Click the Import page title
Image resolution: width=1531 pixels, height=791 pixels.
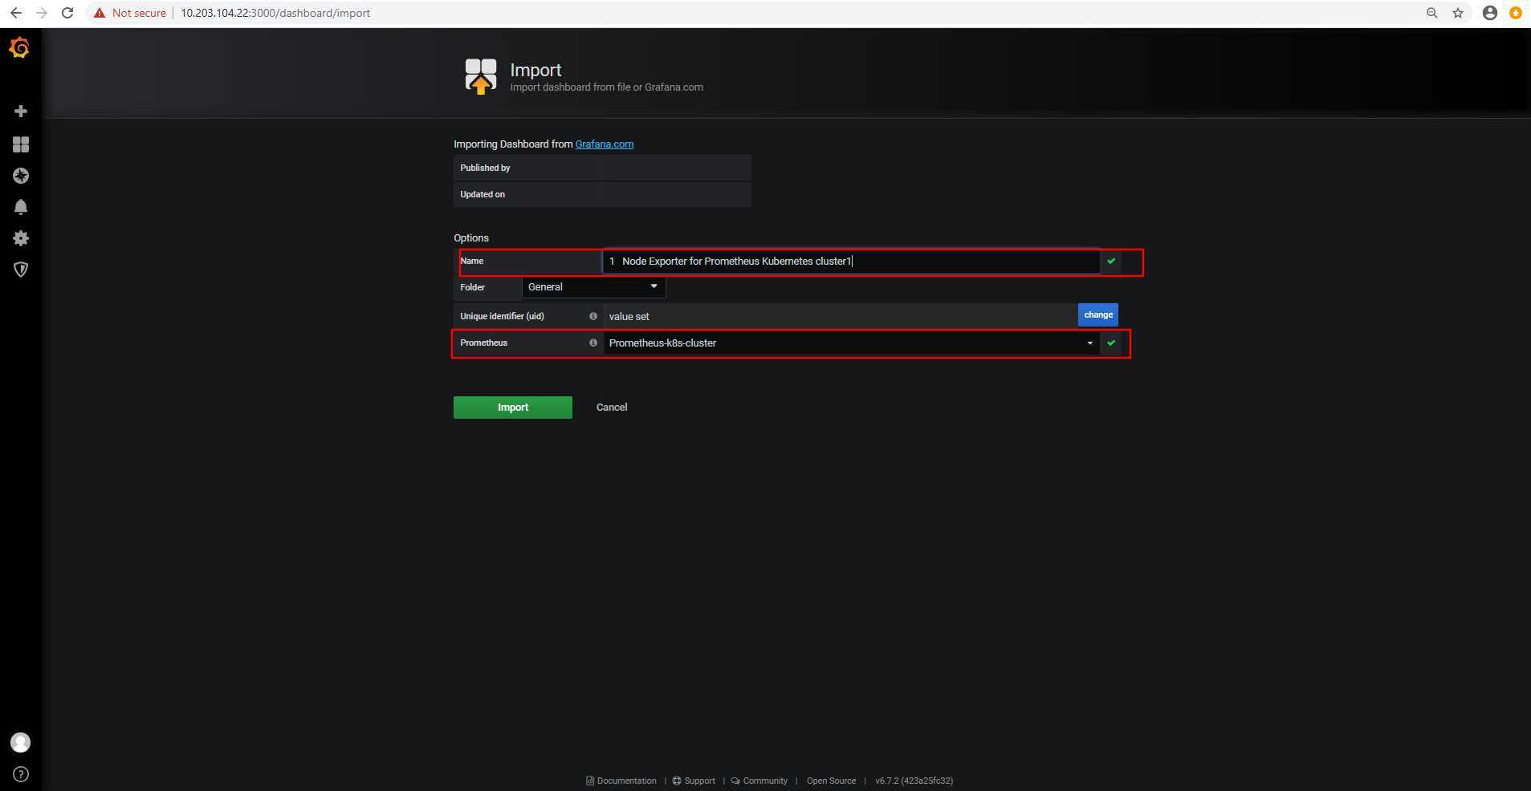(535, 70)
